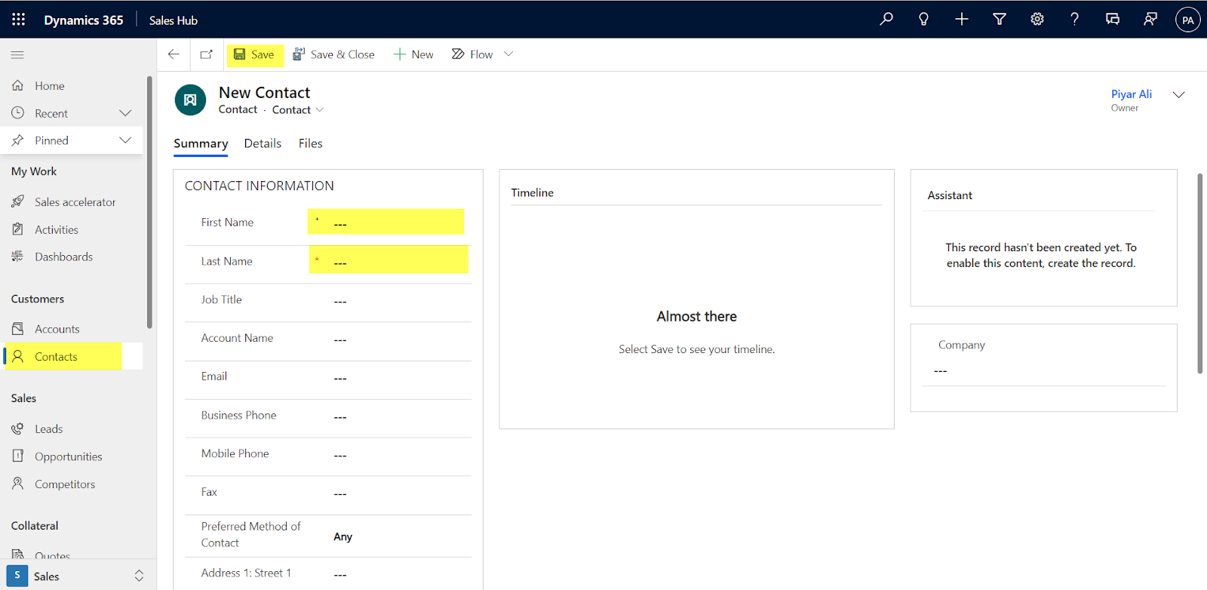Open the settings gear icon
Image resolution: width=1207 pixels, height=590 pixels.
1037,19
